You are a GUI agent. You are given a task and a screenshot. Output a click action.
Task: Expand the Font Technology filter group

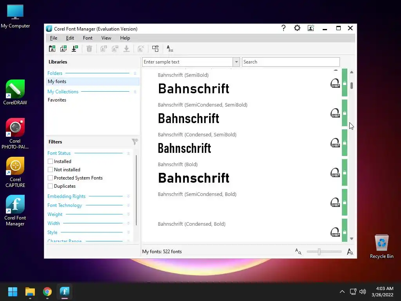[128, 205]
